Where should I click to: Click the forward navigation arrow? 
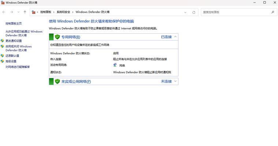[12, 12]
